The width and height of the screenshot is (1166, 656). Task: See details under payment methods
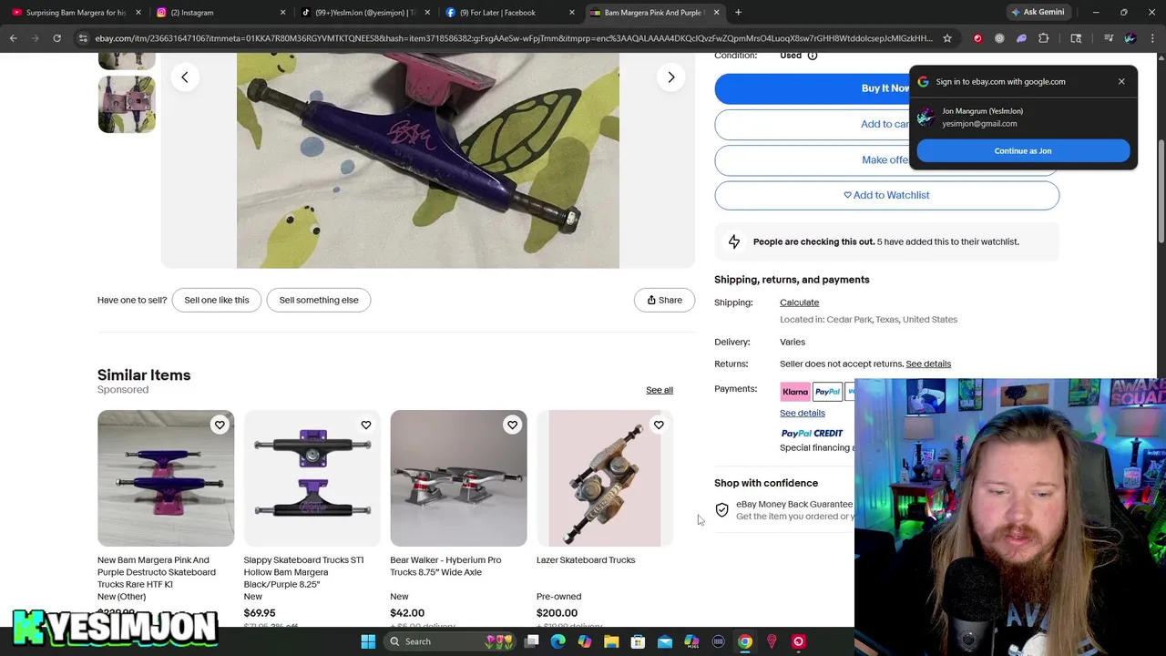pos(803,413)
